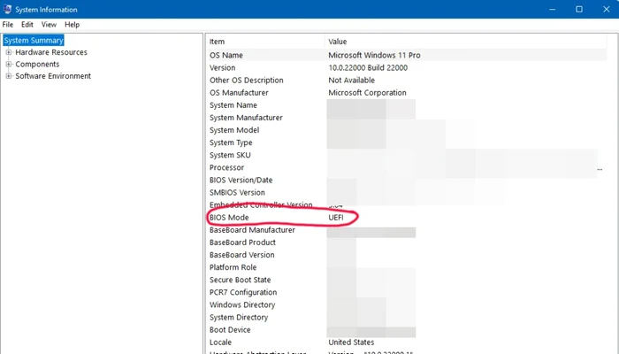Screen dimensions: 619x354
Task: Select the Components tree item
Action: tap(37, 64)
